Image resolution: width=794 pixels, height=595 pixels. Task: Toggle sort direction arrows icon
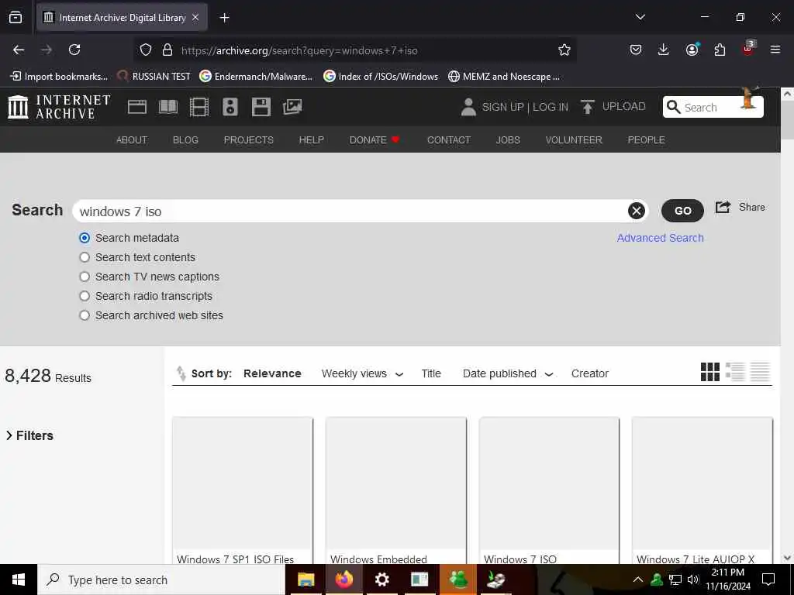click(181, 373)
